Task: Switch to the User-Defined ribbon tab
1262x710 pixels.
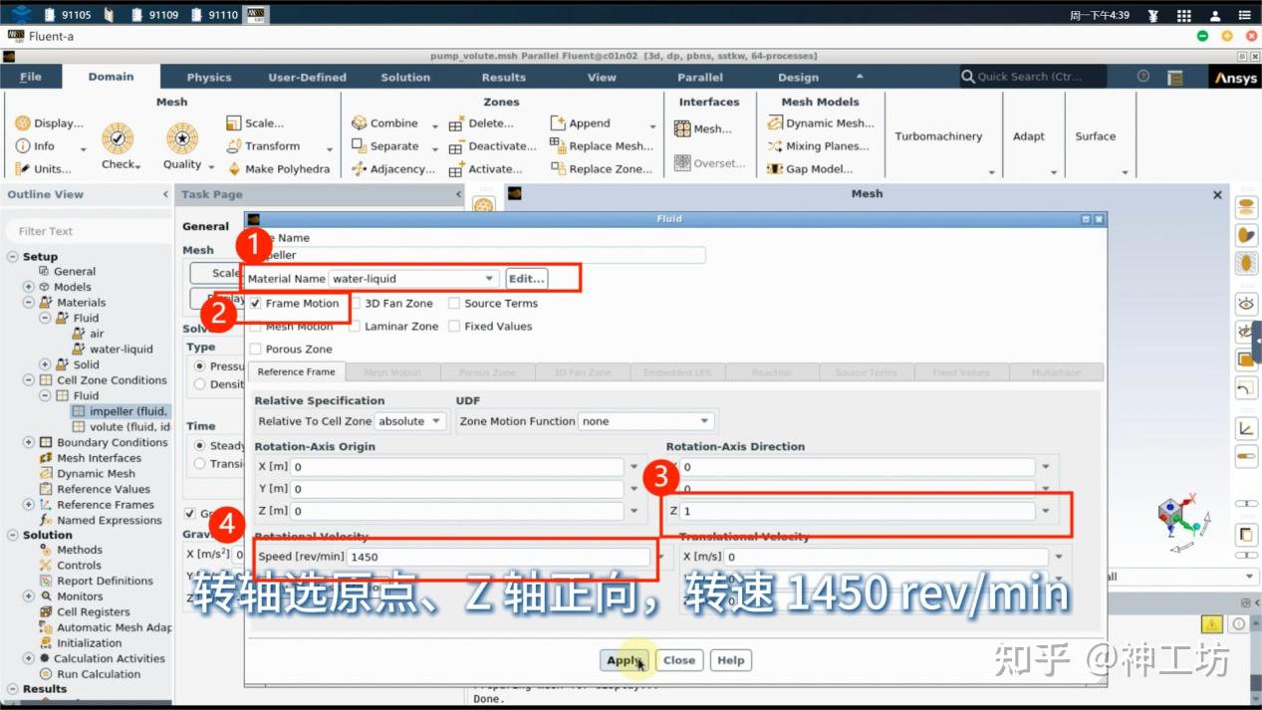Action: click(x=307, y=77)
